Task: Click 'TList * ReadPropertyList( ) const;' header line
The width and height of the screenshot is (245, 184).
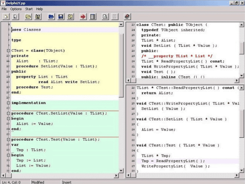Action: click(x=183, y=61)
